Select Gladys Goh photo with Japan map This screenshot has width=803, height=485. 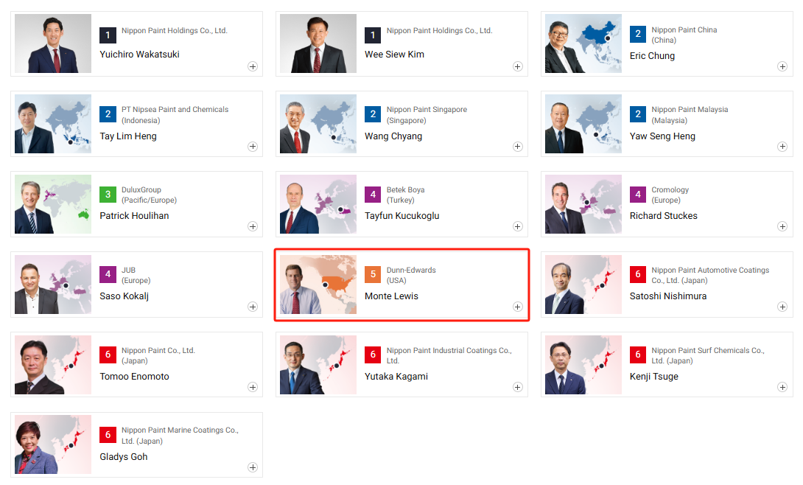pos(53,444)
